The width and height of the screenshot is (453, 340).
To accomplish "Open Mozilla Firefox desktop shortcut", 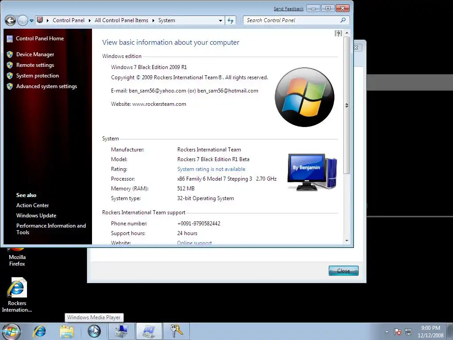I will pyautogui.click(x=17, y=257).
